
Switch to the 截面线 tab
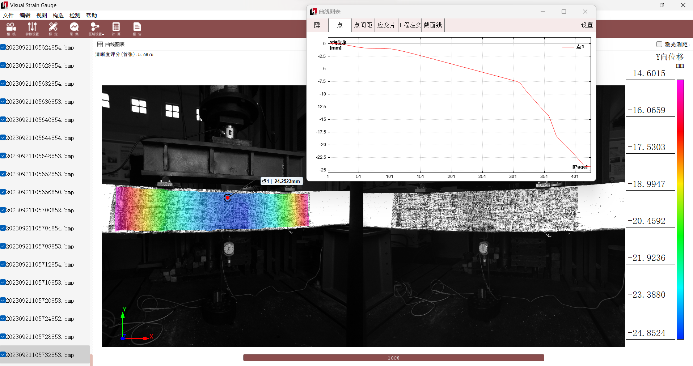pos(433,25)
